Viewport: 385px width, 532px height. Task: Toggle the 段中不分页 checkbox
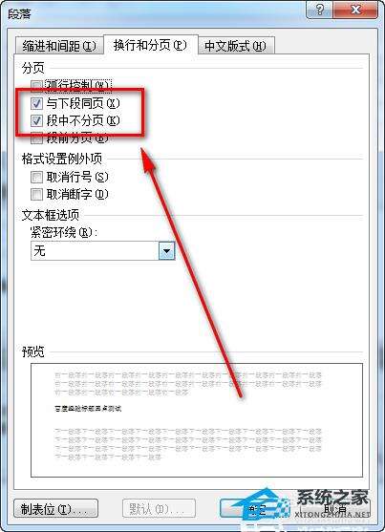pos(36,120)
